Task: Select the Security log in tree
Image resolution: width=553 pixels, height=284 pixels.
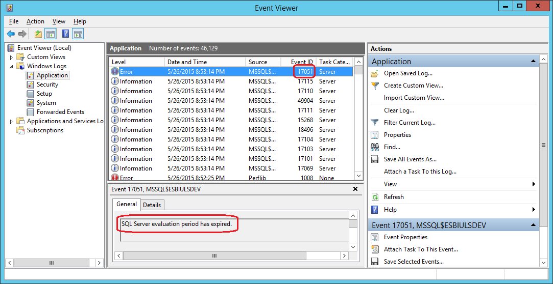Action: pos(47,84)
